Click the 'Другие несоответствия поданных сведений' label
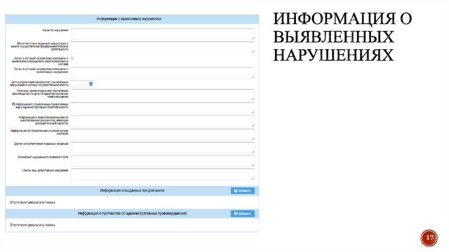Screen dimensions: 449x252 click(x=41, y=144)
